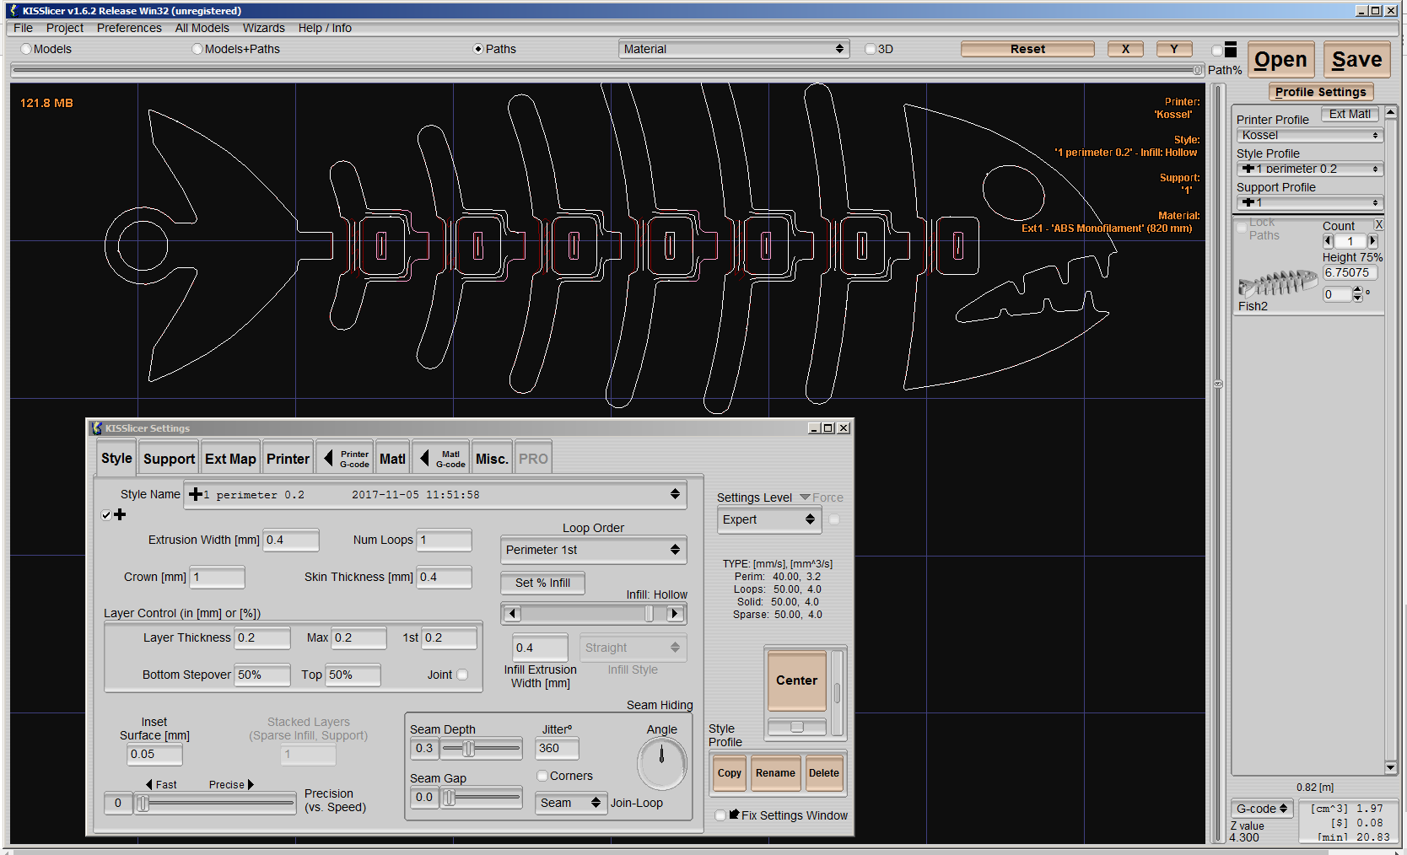Click the Precision vs. Speed slider
The image size is (1407, 855).
coord(215,804)
